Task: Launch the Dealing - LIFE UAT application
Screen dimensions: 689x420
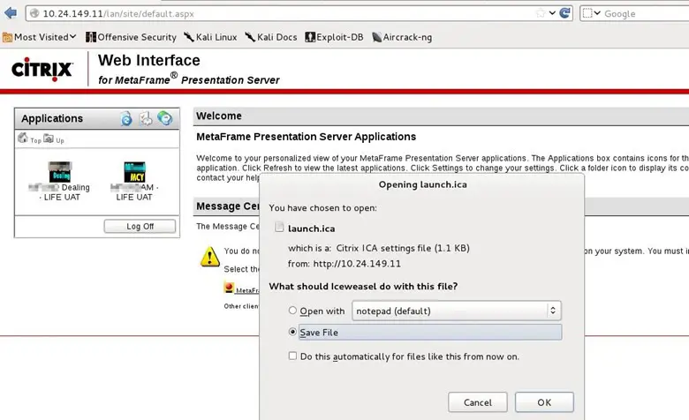Action: 61,171
